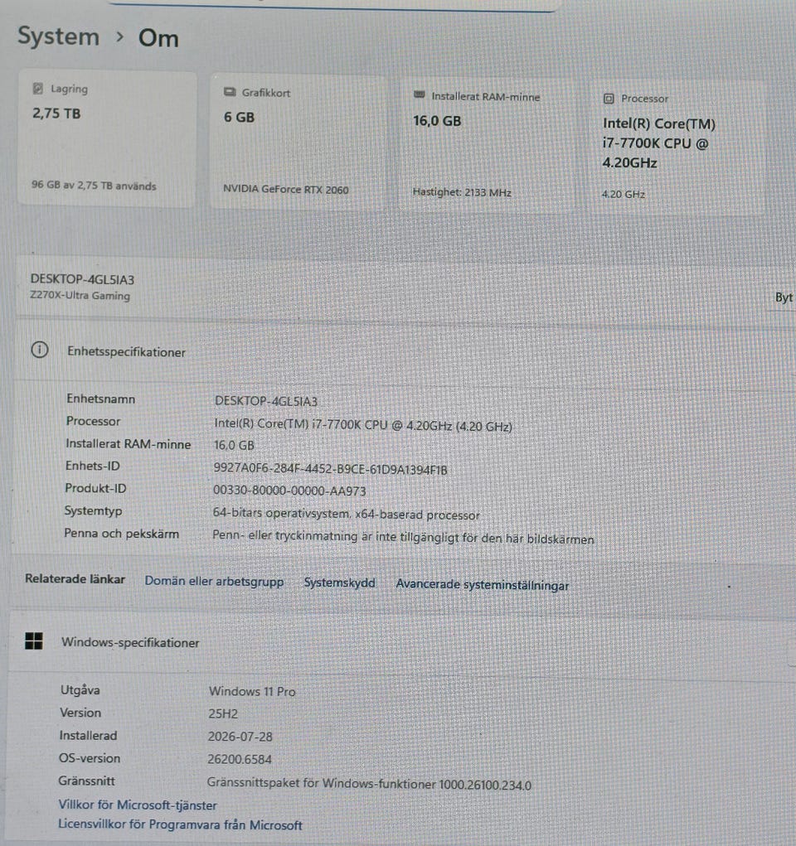Click DESKTOP-4GL5IA3 header device name
The height and width of the screenshot is (846, 796).
tap(82, 279)
